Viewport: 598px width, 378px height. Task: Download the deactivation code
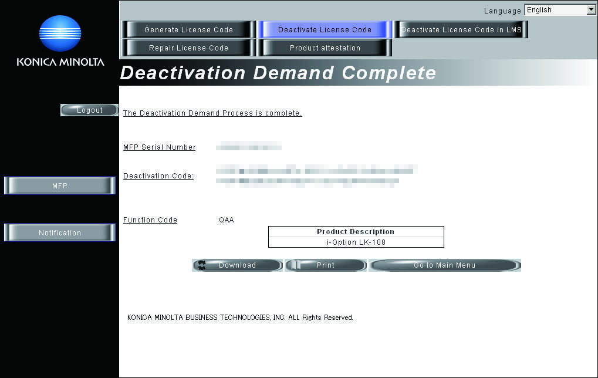tap(237, 265)
